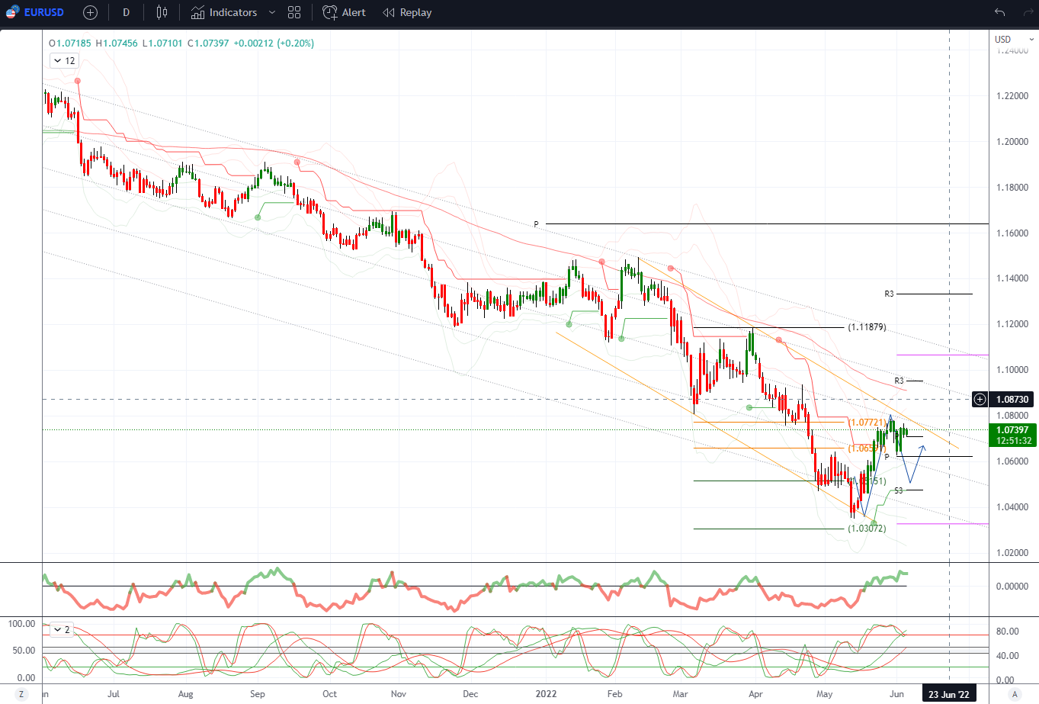1039x704 pixels.
Task: Open the Indicators menu
Action: tap(224, 12)
